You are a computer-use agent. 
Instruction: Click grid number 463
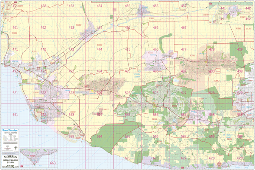(x=72, y=27)
